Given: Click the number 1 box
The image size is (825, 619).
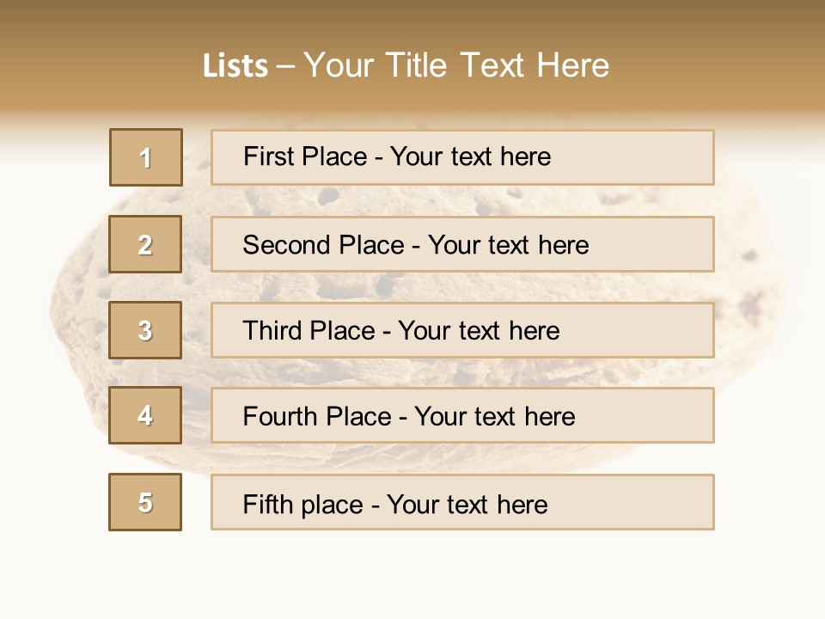Looking at the screenshot, I should click(x=146, y=157).
